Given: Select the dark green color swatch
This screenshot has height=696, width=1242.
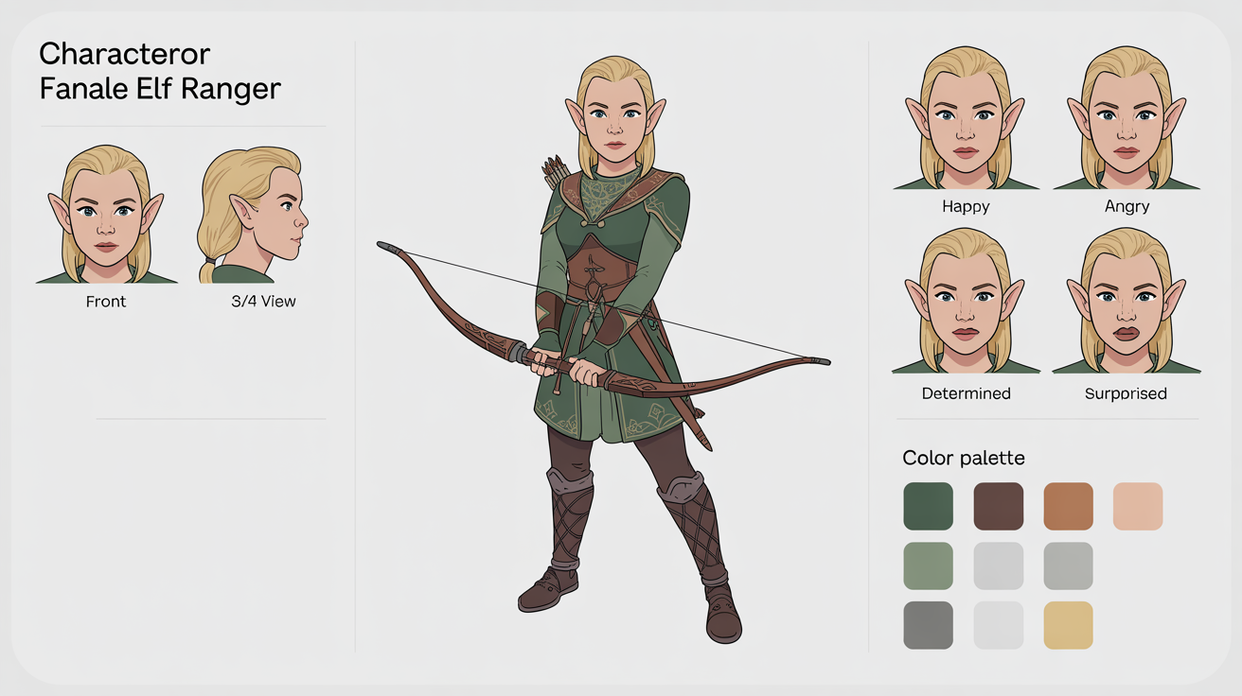Looking at the screenshot, I should tap(928, 506).
